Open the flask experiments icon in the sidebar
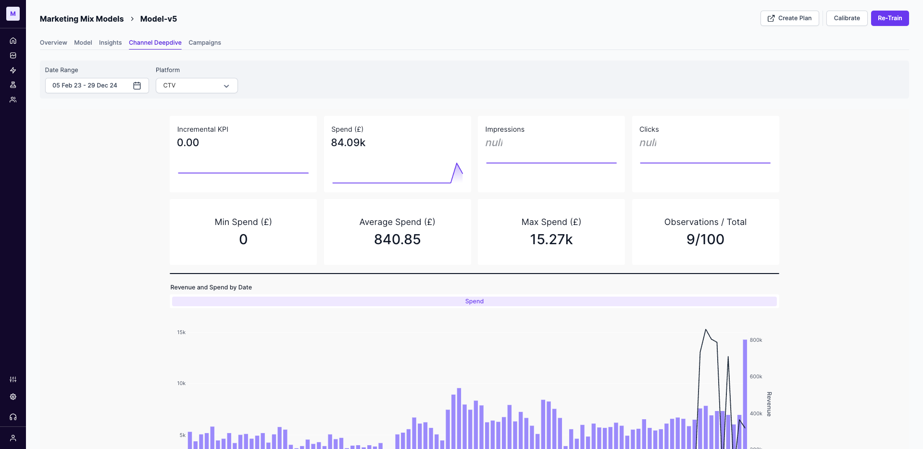 pos(13,85)
